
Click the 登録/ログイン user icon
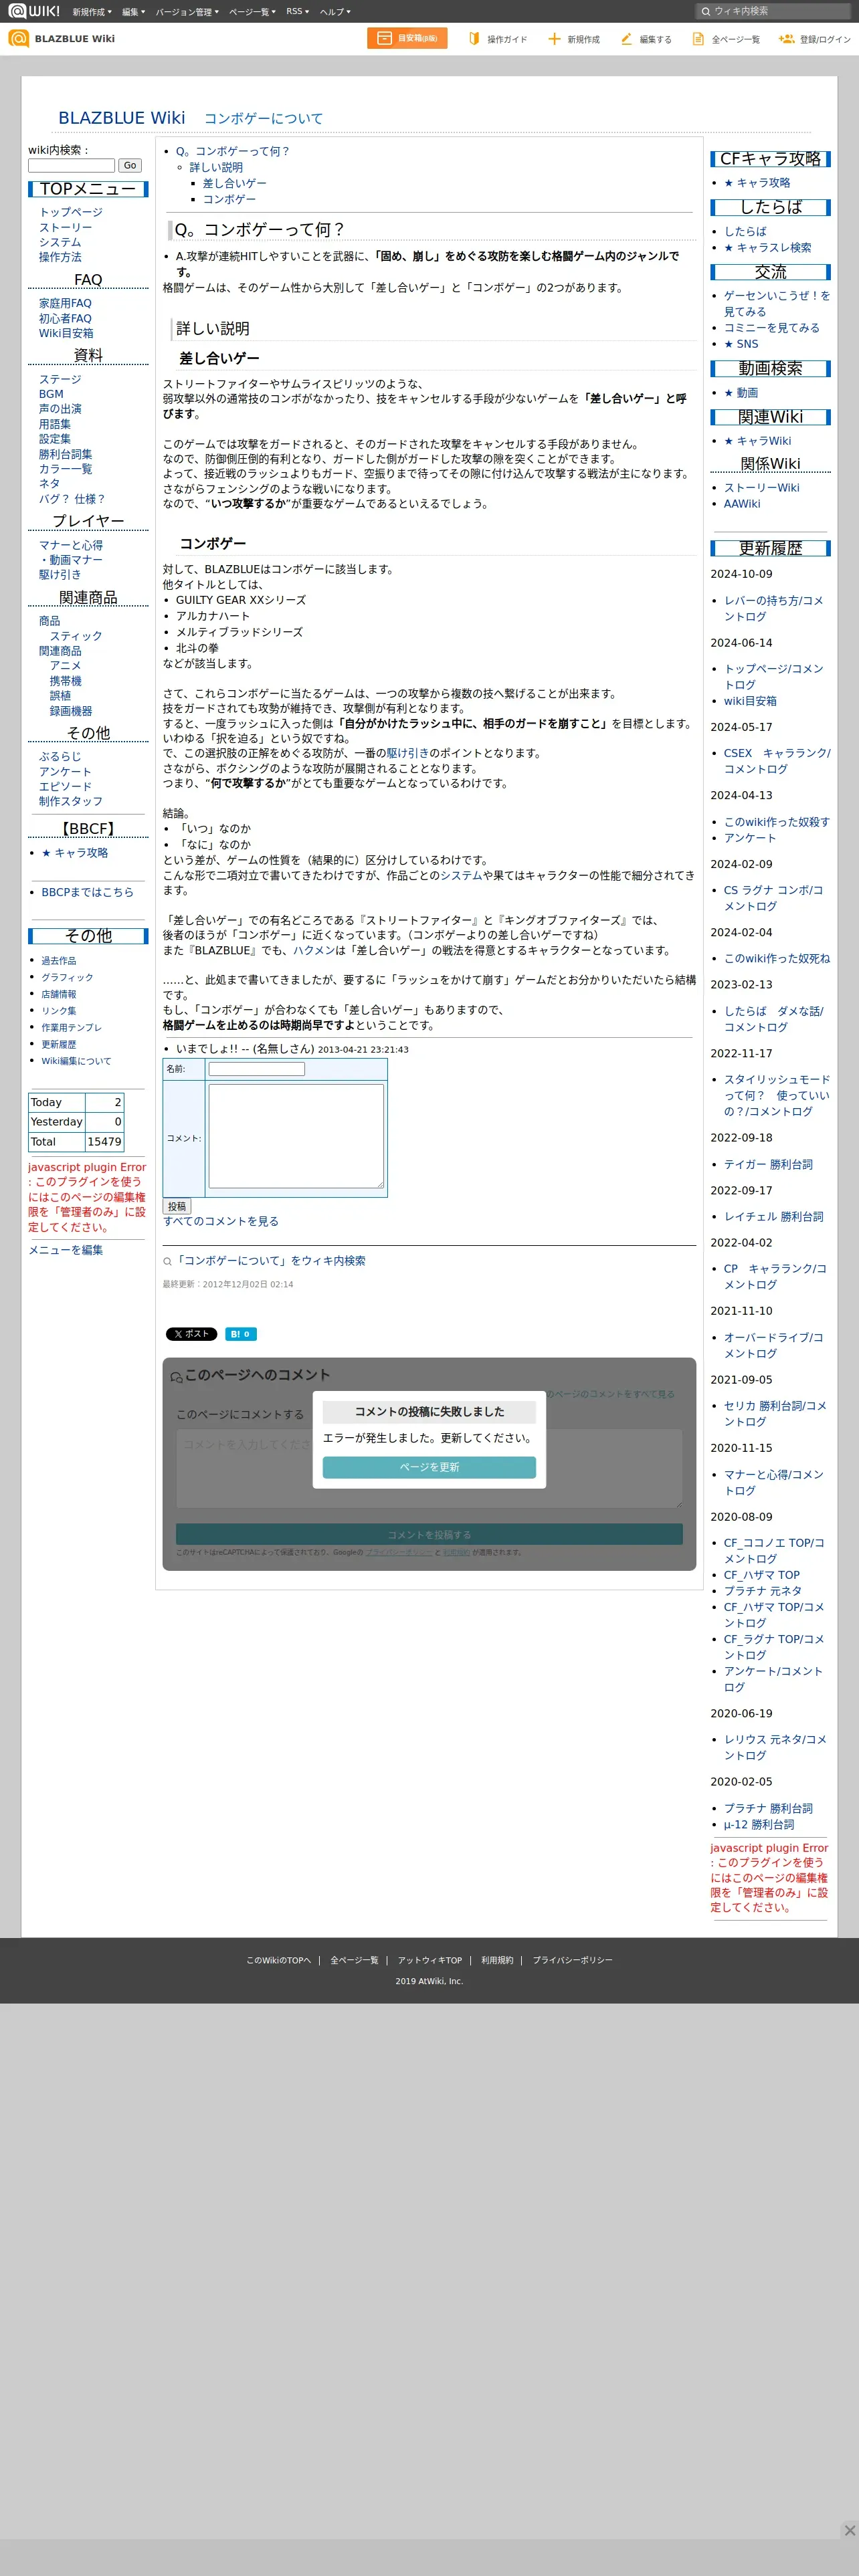(x=786, y=39)
